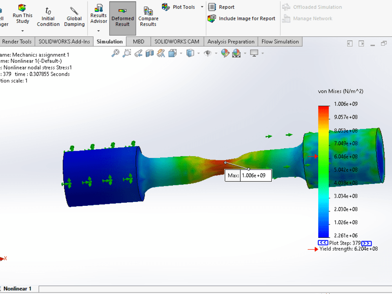Open the Display Style dropdown arrow

[198, 53]
